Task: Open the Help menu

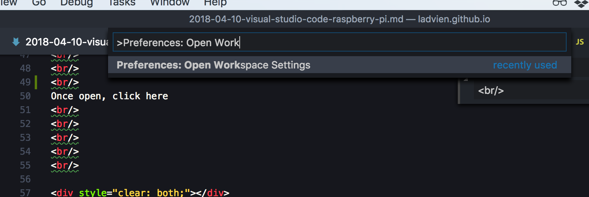Action: (215, 3)
